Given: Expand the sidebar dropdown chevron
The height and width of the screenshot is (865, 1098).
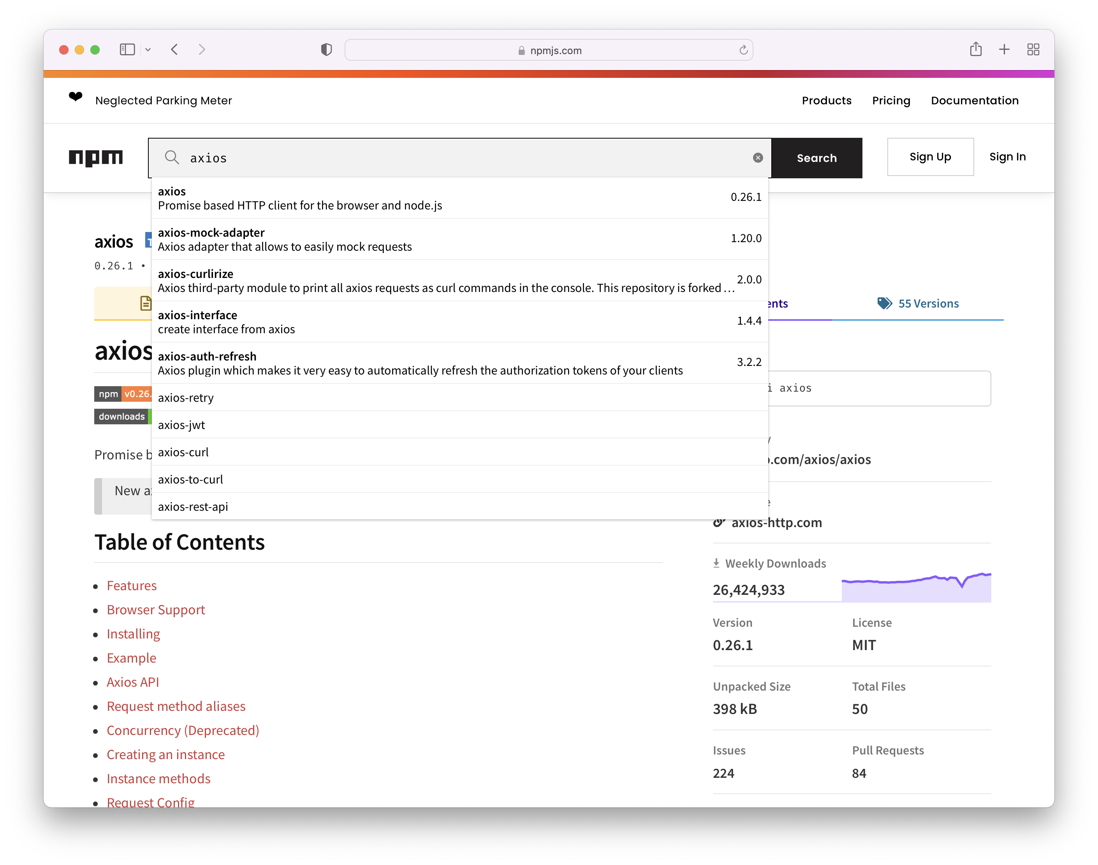Looking at the screenshot, I should pyautogui.click(x=148, y=49).
